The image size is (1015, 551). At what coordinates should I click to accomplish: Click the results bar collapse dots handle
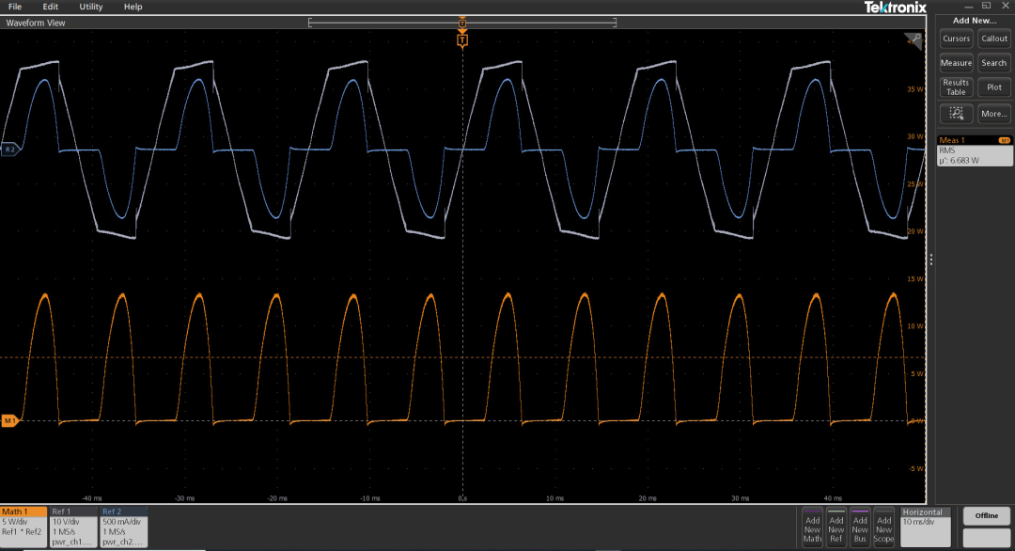click(x=930, y=260)
